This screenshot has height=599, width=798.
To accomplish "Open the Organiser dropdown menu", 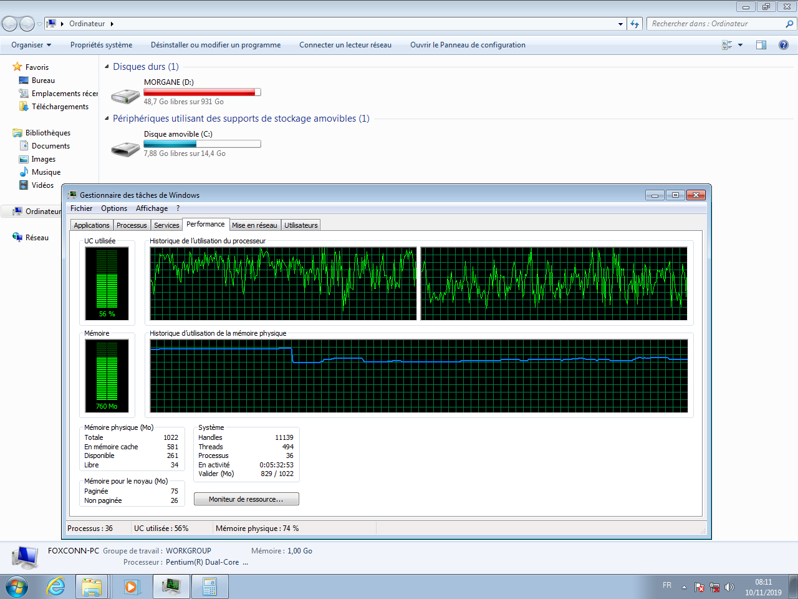I will pos(31,45).
